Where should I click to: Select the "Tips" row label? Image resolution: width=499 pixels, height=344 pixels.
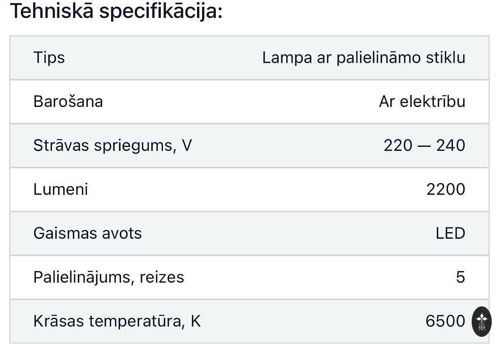click(x=49, y=58)
